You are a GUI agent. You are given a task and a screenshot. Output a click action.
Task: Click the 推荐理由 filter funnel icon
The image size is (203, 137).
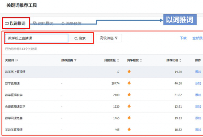point(75,60)
